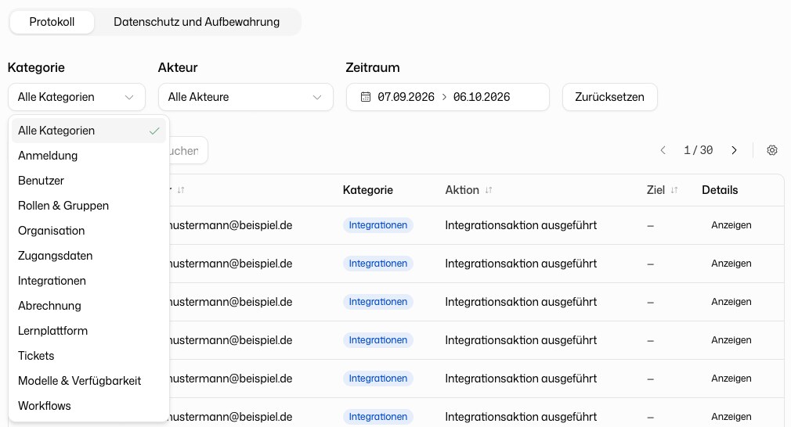
Task: Open the Zeitraum date range picker
Action: [447, 97]
